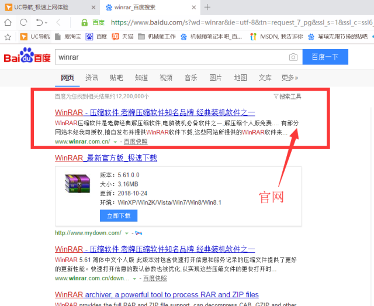Screen dimensions: 374x306
Task: Select the 网页 search tab
Action: click(x=67, y=78)
